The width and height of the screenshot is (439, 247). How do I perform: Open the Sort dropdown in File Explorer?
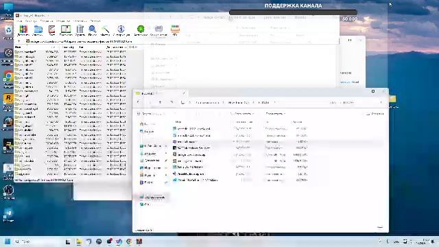pyautogui.click(x=243, y=114)
